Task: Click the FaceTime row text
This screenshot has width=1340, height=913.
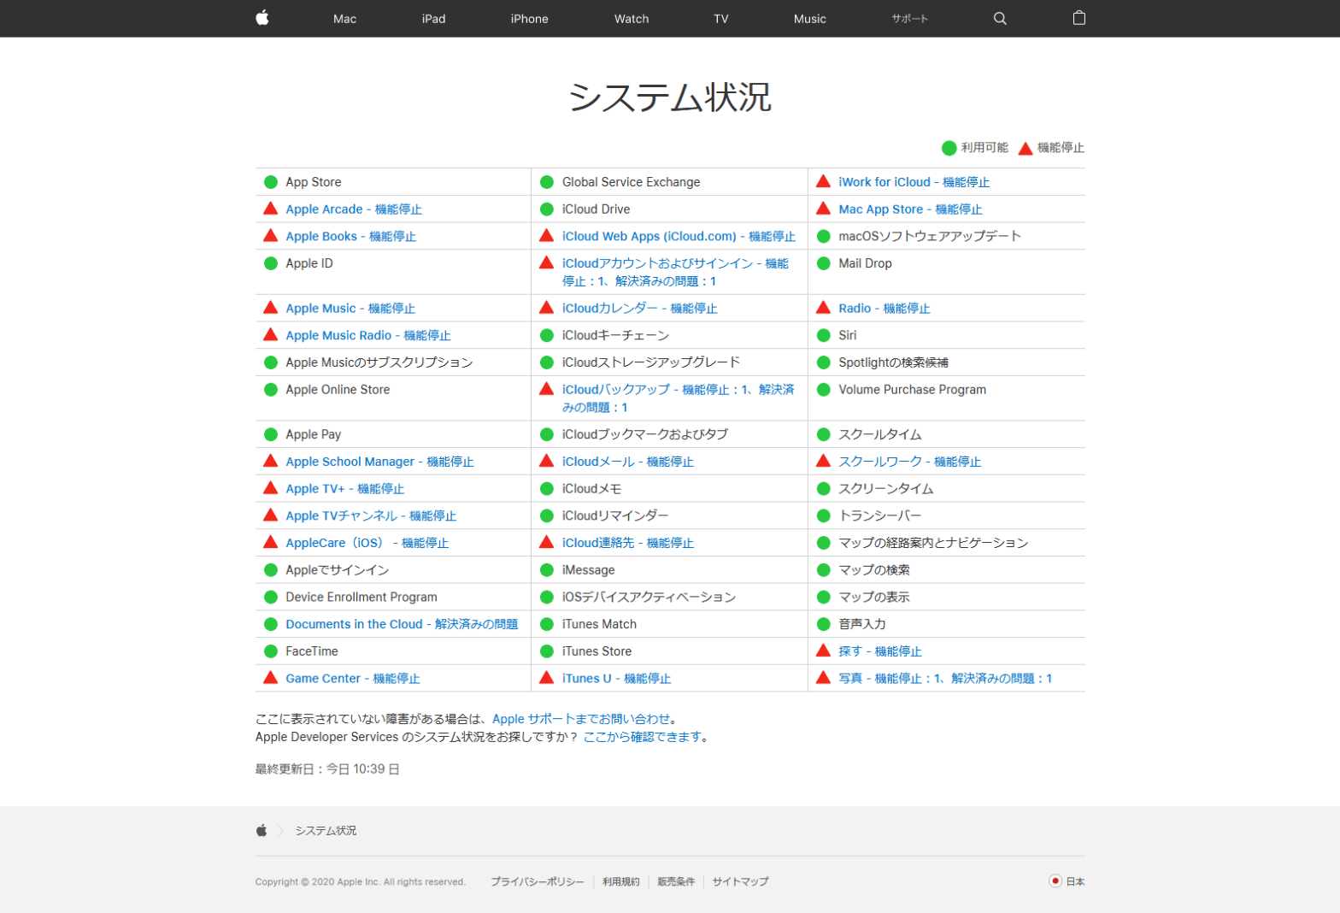Action: pyautogui.click(x=312, y=651)
